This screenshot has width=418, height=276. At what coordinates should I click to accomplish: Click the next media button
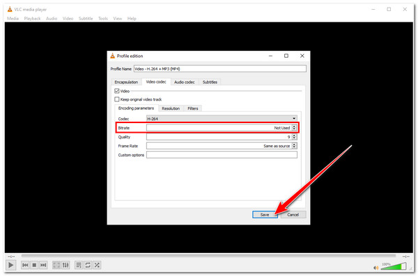coord(43,265)
